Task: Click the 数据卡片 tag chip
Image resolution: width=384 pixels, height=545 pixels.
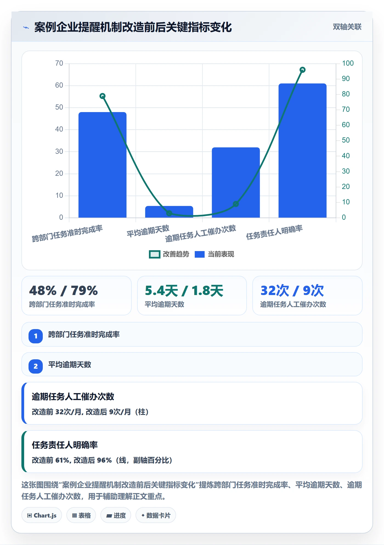Action: [156, 515]
